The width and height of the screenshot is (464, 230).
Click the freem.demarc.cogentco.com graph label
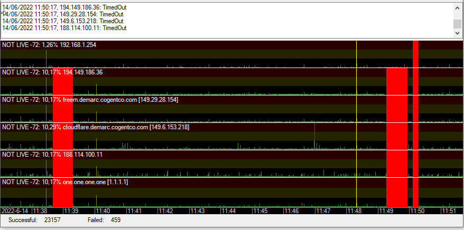pyautogui.click(x=90, y=100)
